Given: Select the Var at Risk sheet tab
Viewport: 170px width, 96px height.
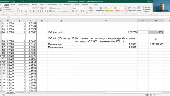Looking at the screenshot, I should click(x=10, y=93).
